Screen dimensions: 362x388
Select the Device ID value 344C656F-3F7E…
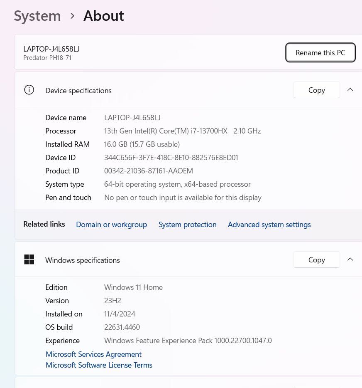coord(171,158)
